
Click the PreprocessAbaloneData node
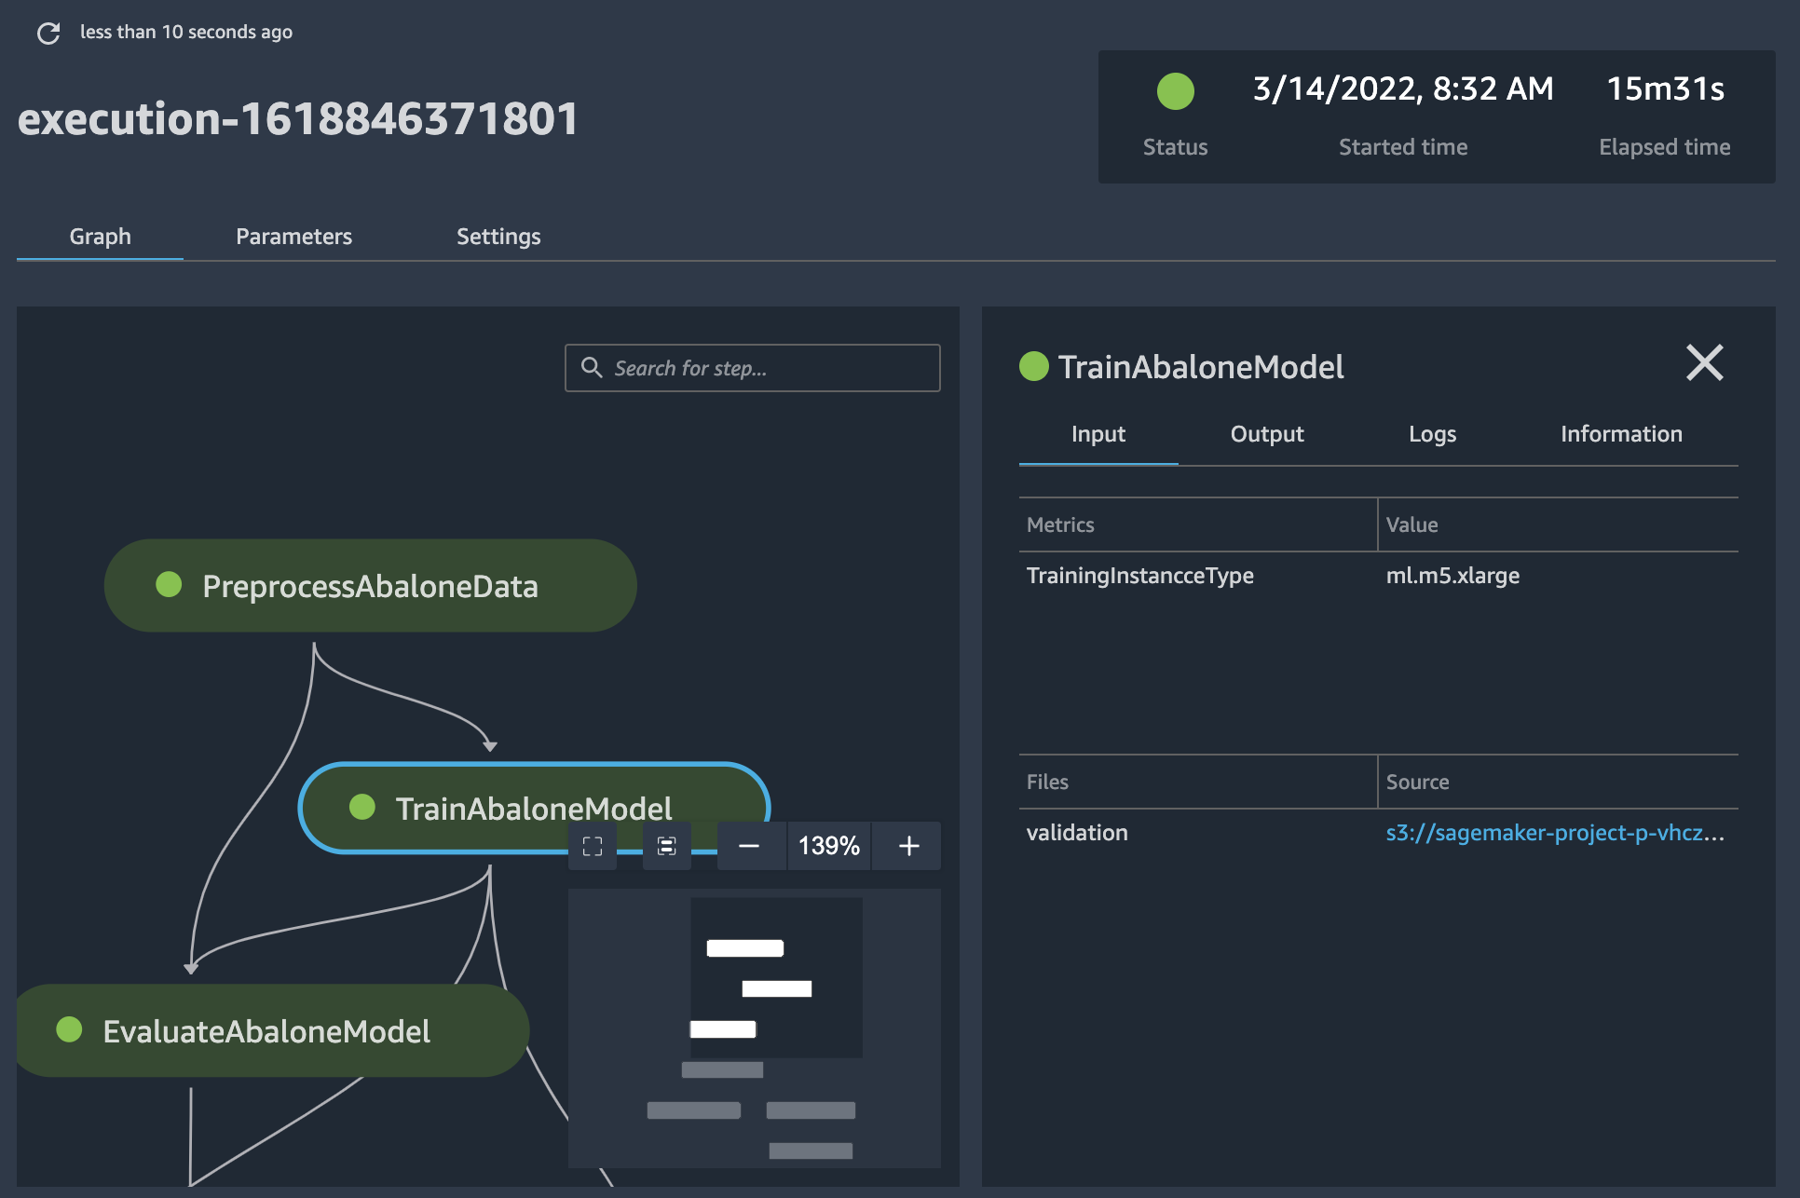point(369,586)
